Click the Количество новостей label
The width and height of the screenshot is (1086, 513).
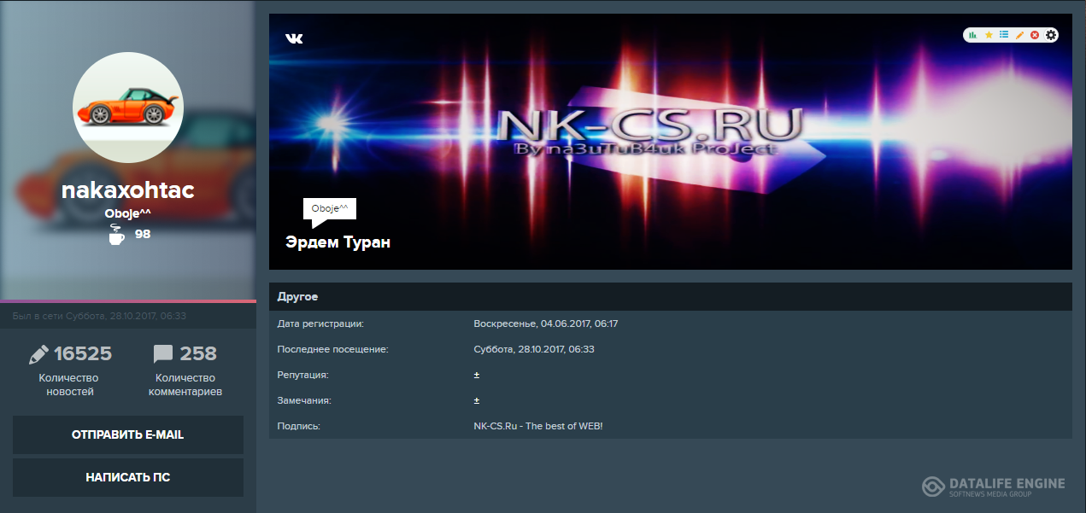(69, 385)
